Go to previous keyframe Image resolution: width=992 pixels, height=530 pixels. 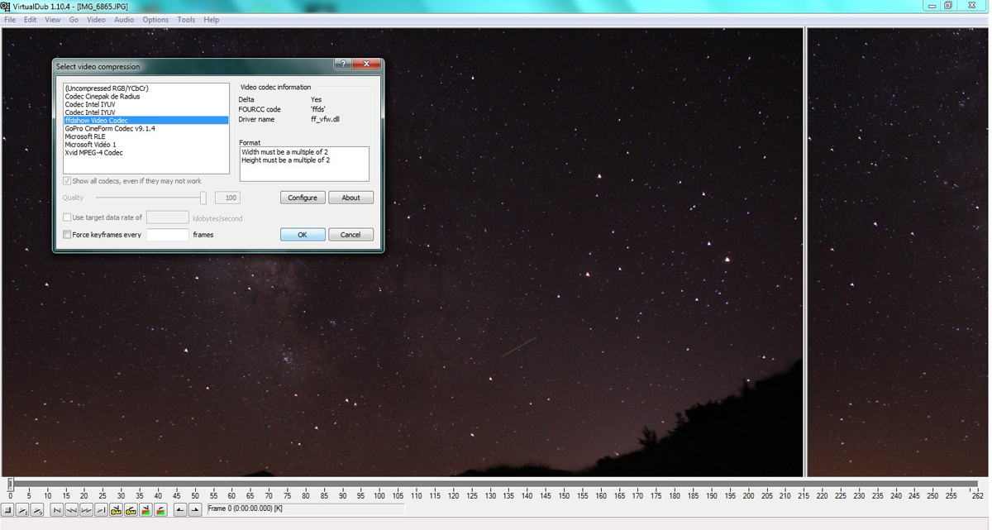point(116,509)
